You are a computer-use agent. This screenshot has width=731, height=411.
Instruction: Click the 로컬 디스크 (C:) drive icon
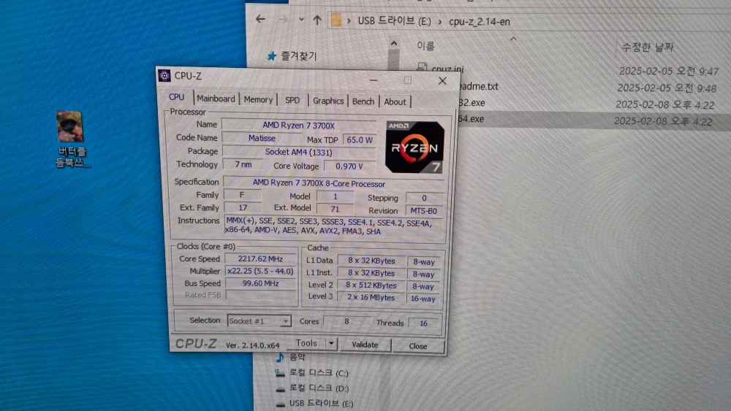pyautogui.click(x=280, y=373)
